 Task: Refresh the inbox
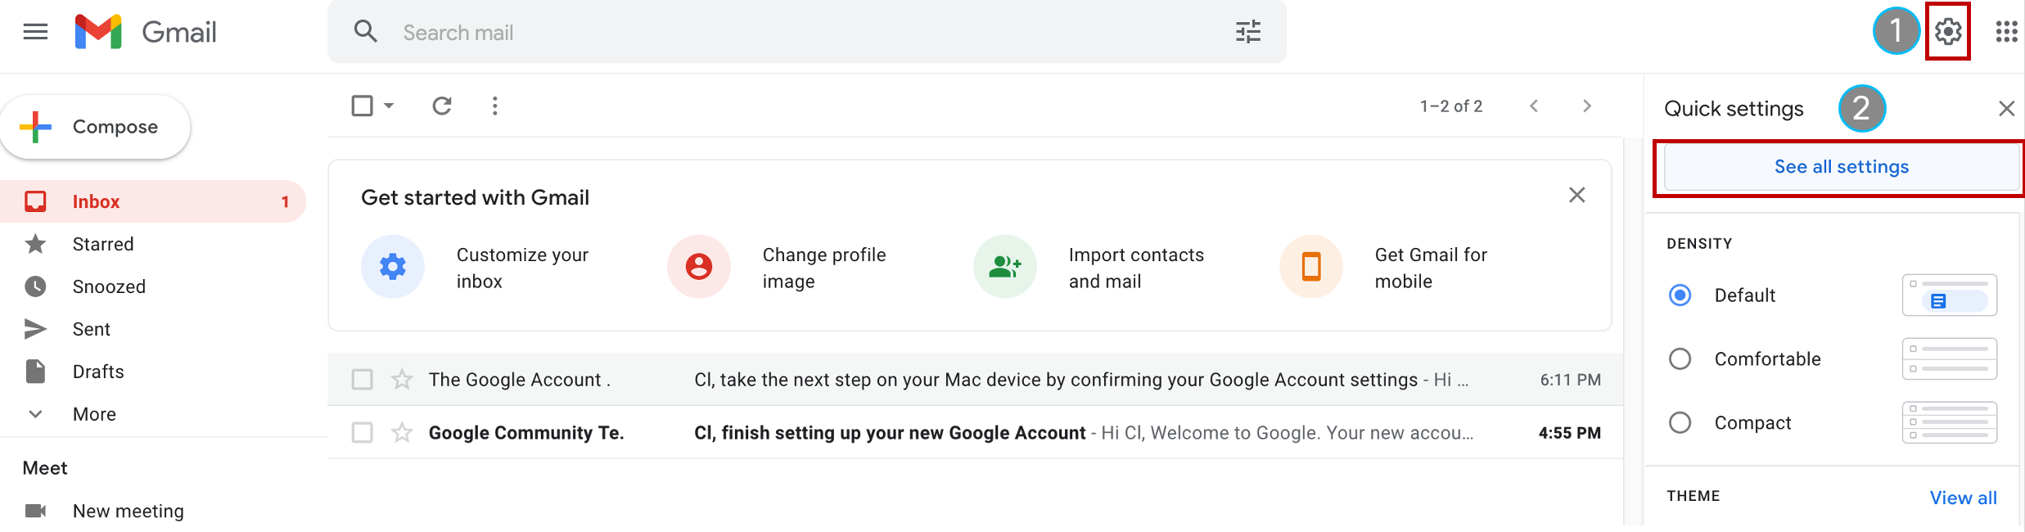click(442, 106)
